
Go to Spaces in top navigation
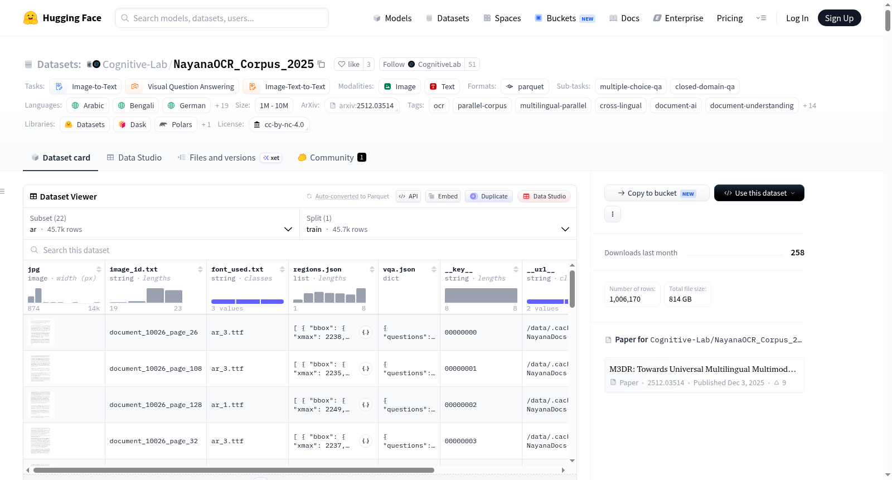pos(502,18)
